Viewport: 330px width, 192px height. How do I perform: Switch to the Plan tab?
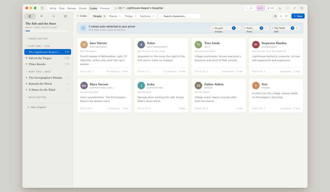coord(62,8)
